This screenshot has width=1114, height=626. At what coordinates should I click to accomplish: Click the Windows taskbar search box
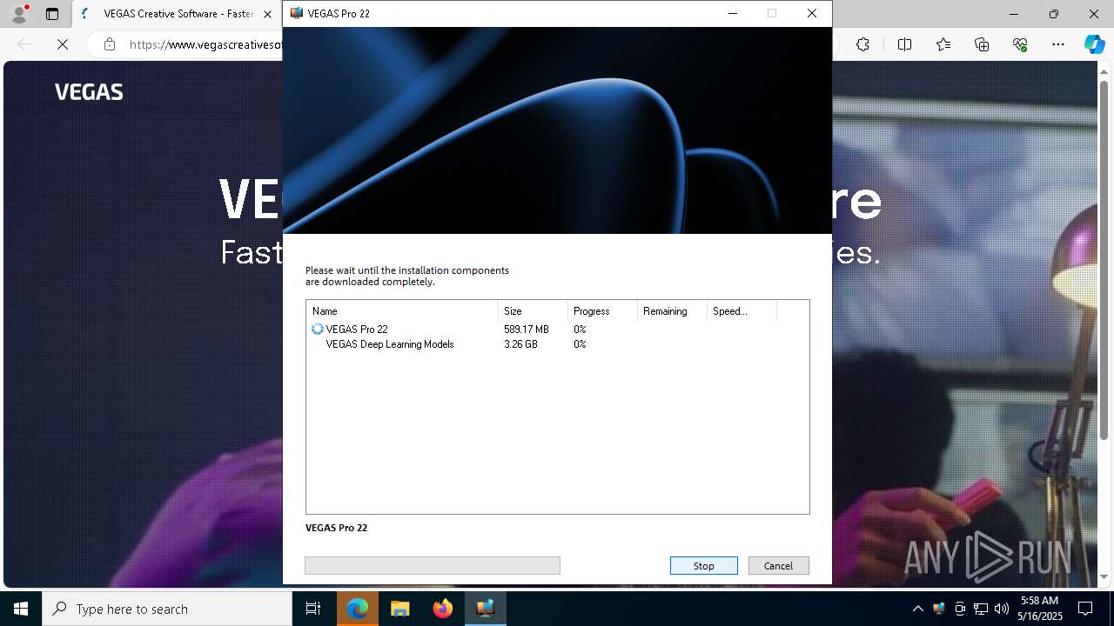point(167,609)
